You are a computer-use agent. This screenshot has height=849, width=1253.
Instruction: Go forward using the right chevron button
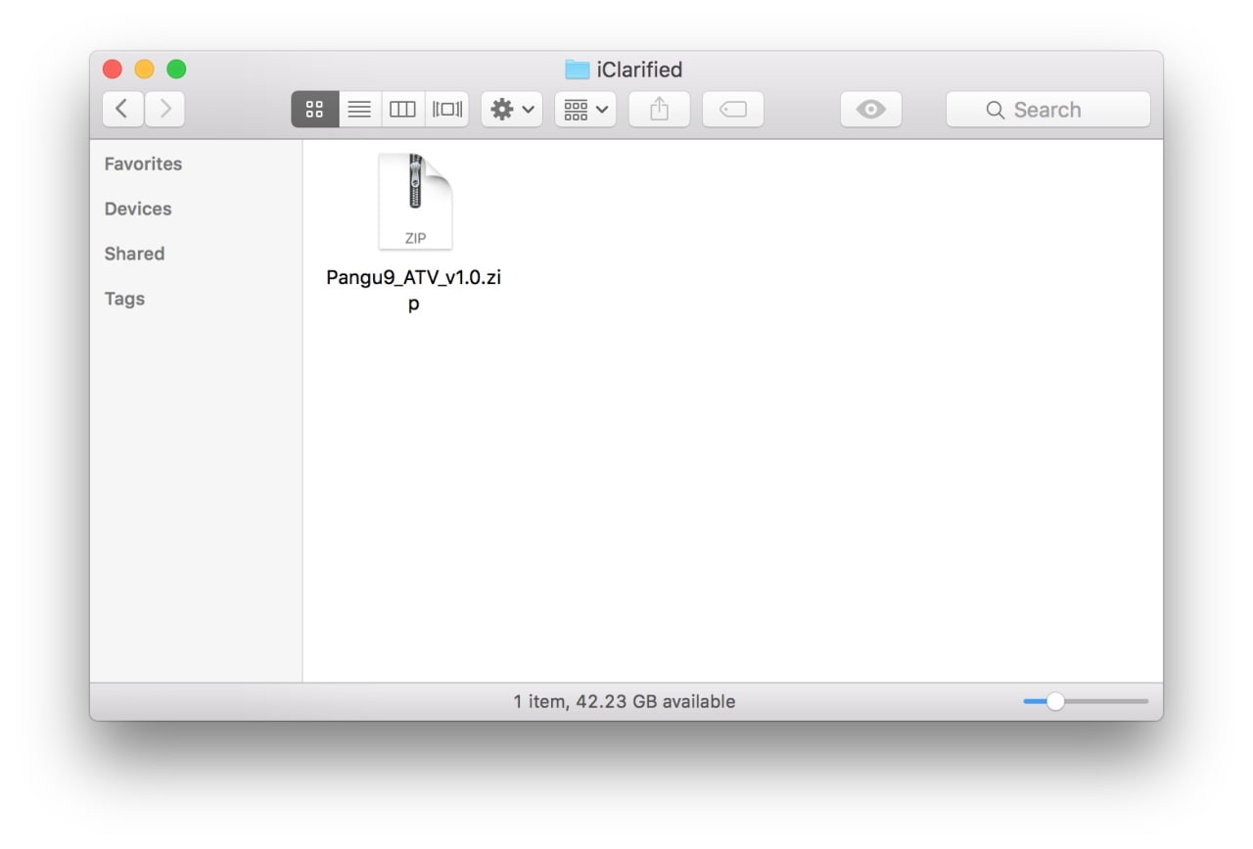(x=165, y=110)
